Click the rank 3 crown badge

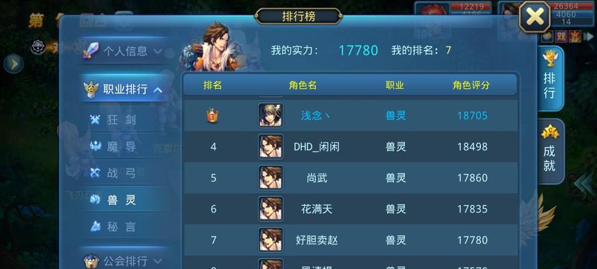(x=213, y=116)
